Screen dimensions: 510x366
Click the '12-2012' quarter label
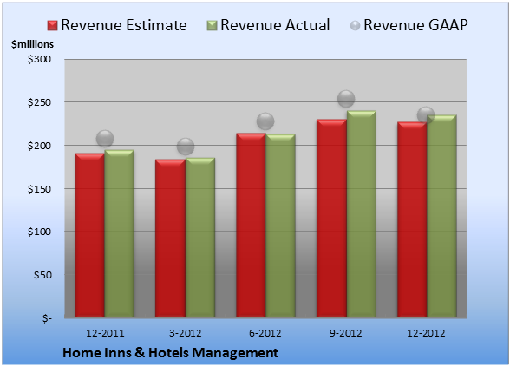point(426,333)
